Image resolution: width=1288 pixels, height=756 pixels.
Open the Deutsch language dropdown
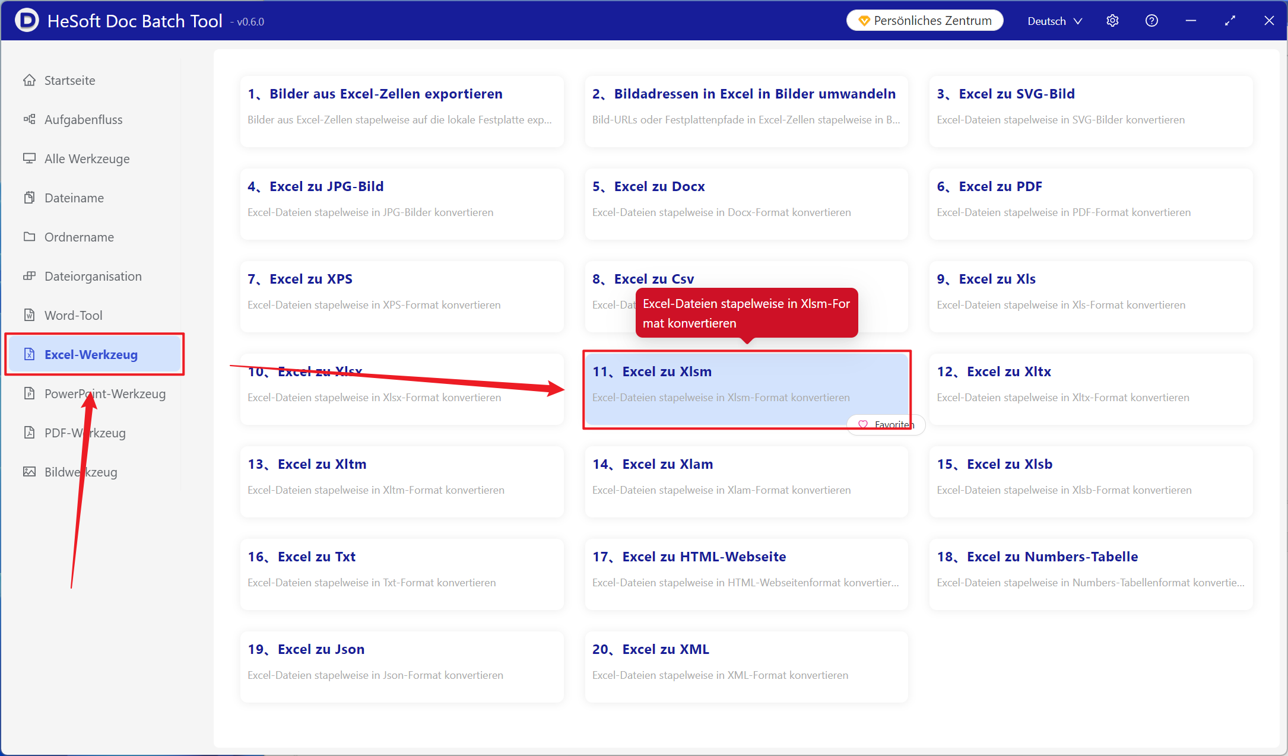click(x=1055, y=21)
